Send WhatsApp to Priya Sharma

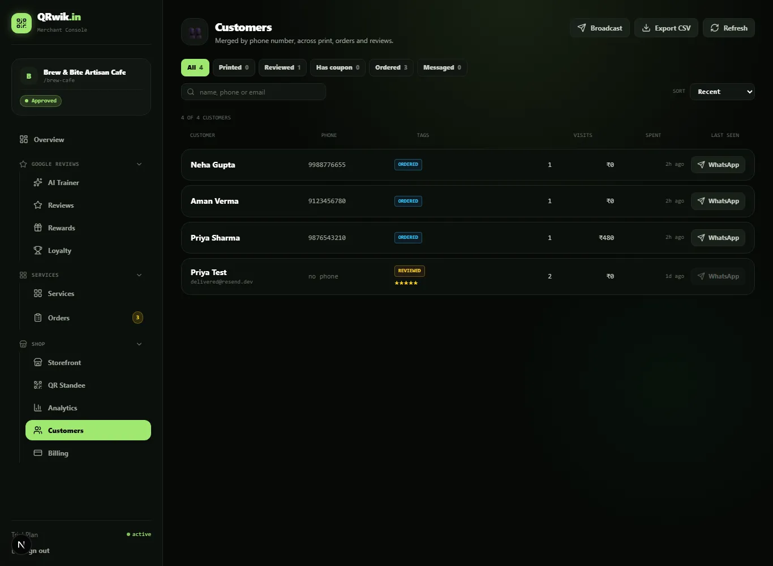(718, 238)
